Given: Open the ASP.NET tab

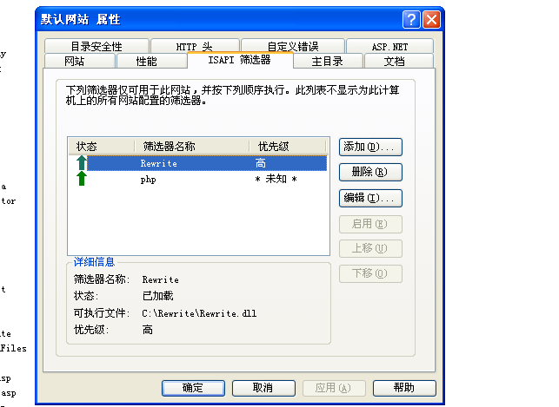Looking at the screenshot, I should coord(389,46).
